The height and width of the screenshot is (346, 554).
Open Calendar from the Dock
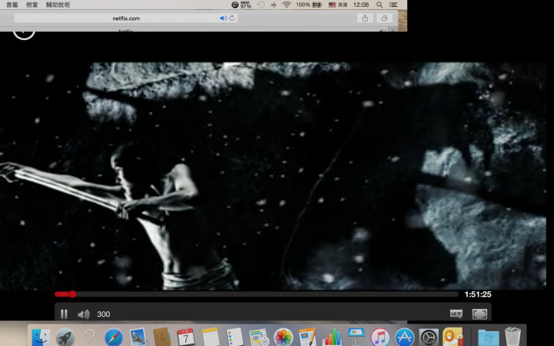click(186, 338)
